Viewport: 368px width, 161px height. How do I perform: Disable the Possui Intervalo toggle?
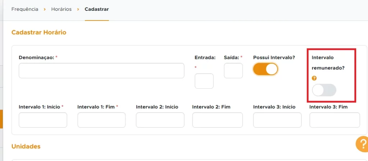point(266,69)
